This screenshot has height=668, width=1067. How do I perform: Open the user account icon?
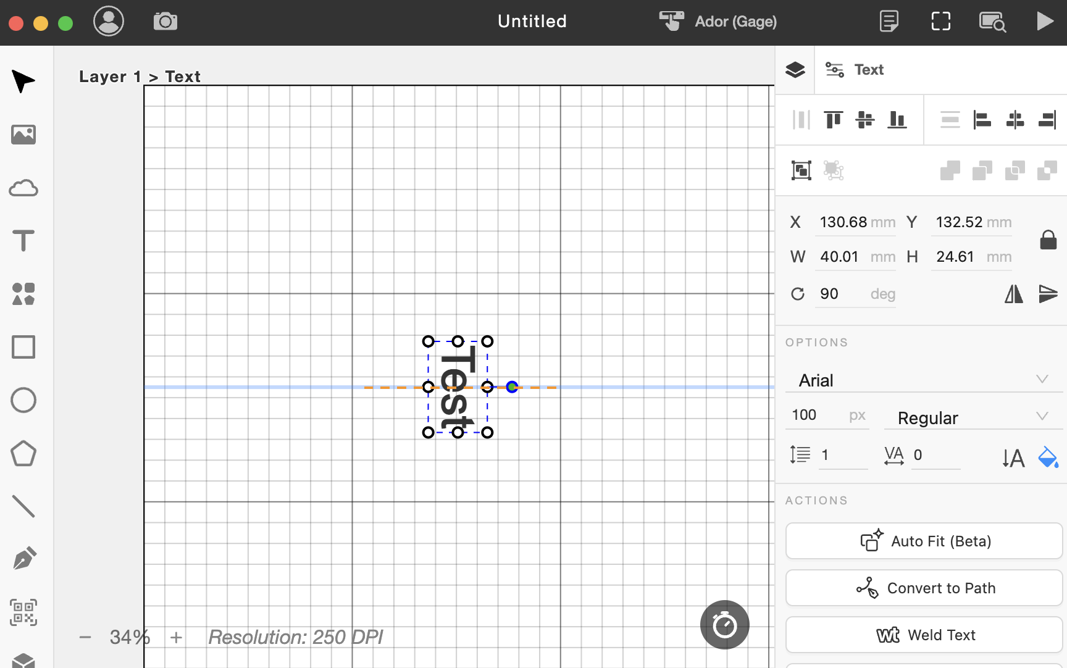pos(109,21)
